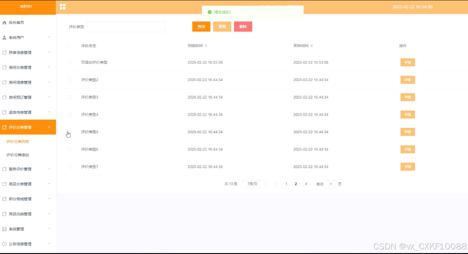Click the 前往 page number input

[331, 184]
